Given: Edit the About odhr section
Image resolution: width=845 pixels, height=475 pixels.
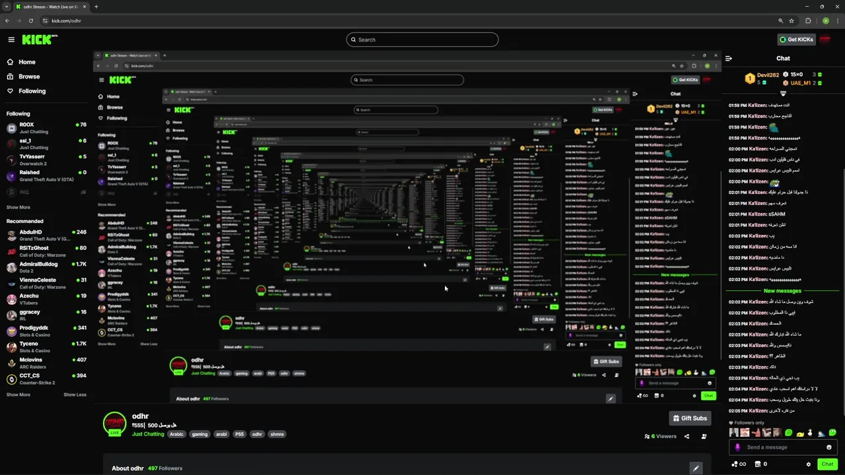Looking at the screenshot, I should (695, 468).
